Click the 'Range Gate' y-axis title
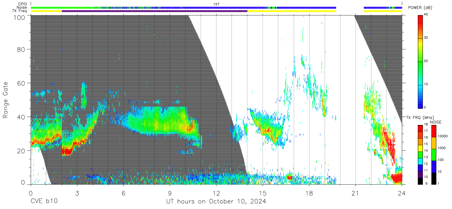The width and height of the screenshot is (452, 209). [x=6, y=100]
